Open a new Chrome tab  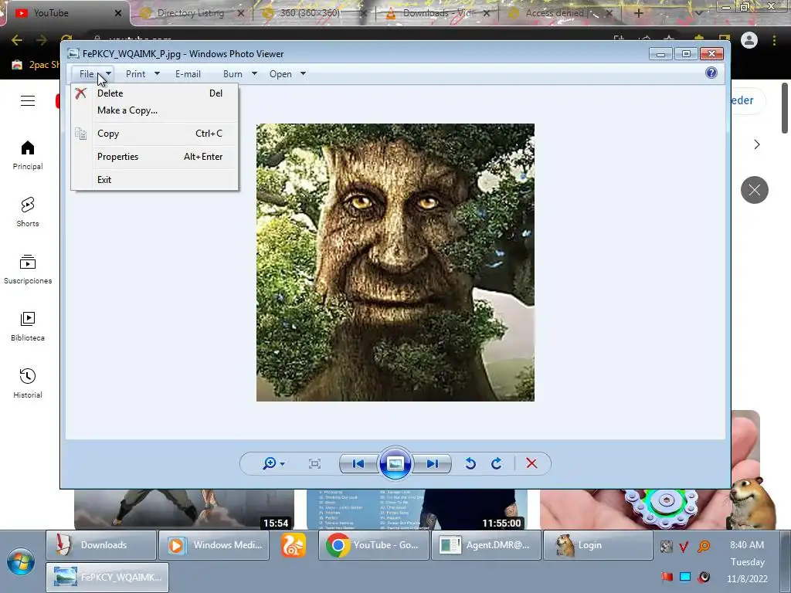(638, 13)
